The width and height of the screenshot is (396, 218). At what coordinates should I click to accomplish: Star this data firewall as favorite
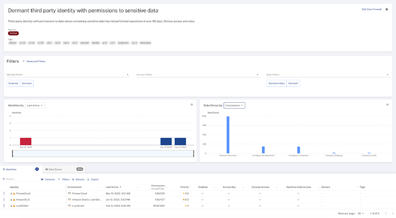(x=387, y=9)
